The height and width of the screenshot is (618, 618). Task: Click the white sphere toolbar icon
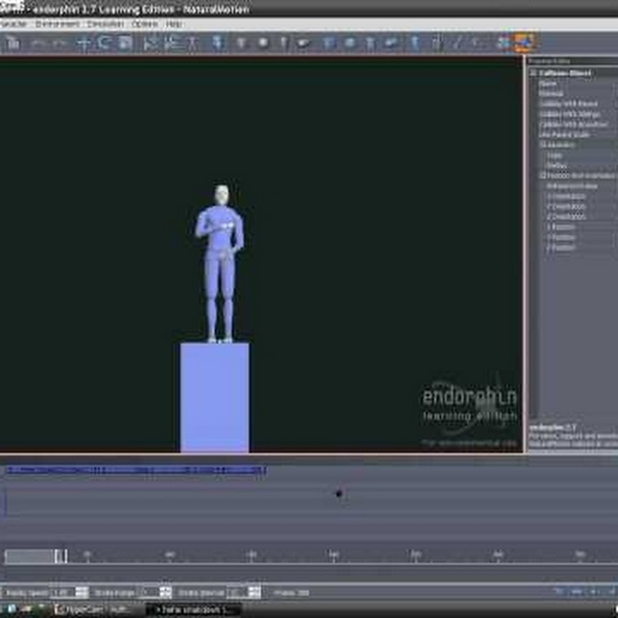pos(263,43)
